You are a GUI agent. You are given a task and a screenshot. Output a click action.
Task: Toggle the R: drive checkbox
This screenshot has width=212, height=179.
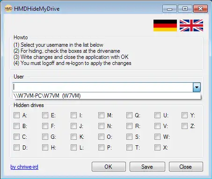point(129,126)
